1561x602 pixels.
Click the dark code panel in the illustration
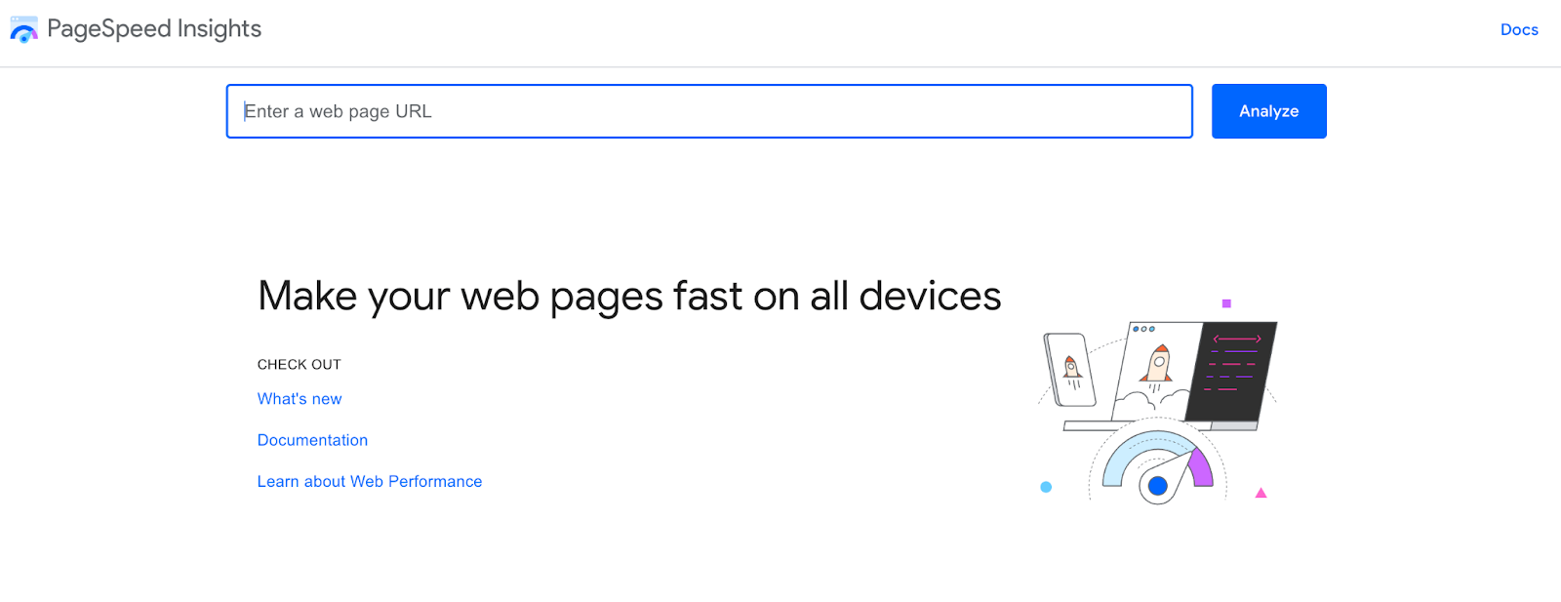1229,371
